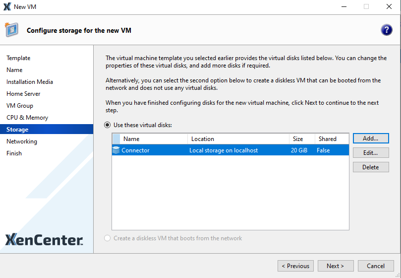Click the '20 GiB' size cell
Viewport: 401px width, 278px height.
click(299, 150)
